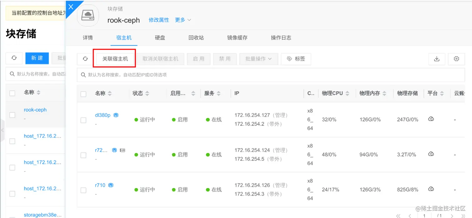
Task: Click the 新建 button
Action: coord(37,58)
